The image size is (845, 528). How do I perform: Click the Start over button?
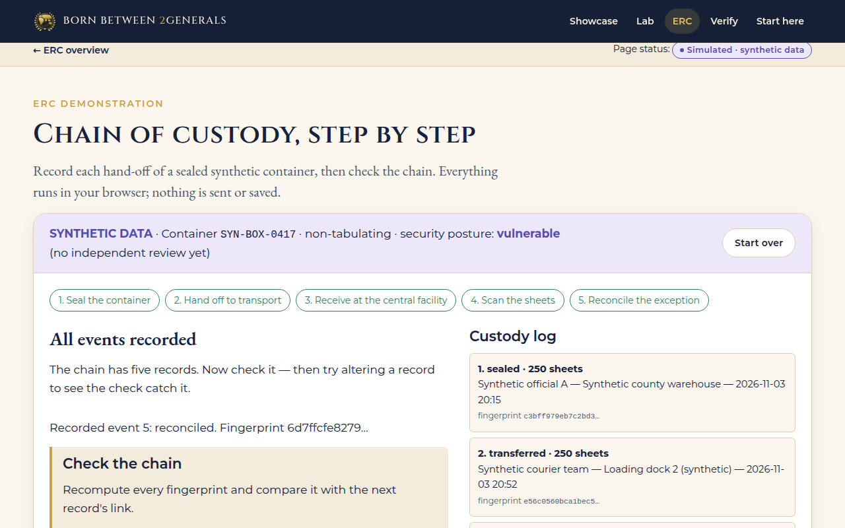[759, 243]
